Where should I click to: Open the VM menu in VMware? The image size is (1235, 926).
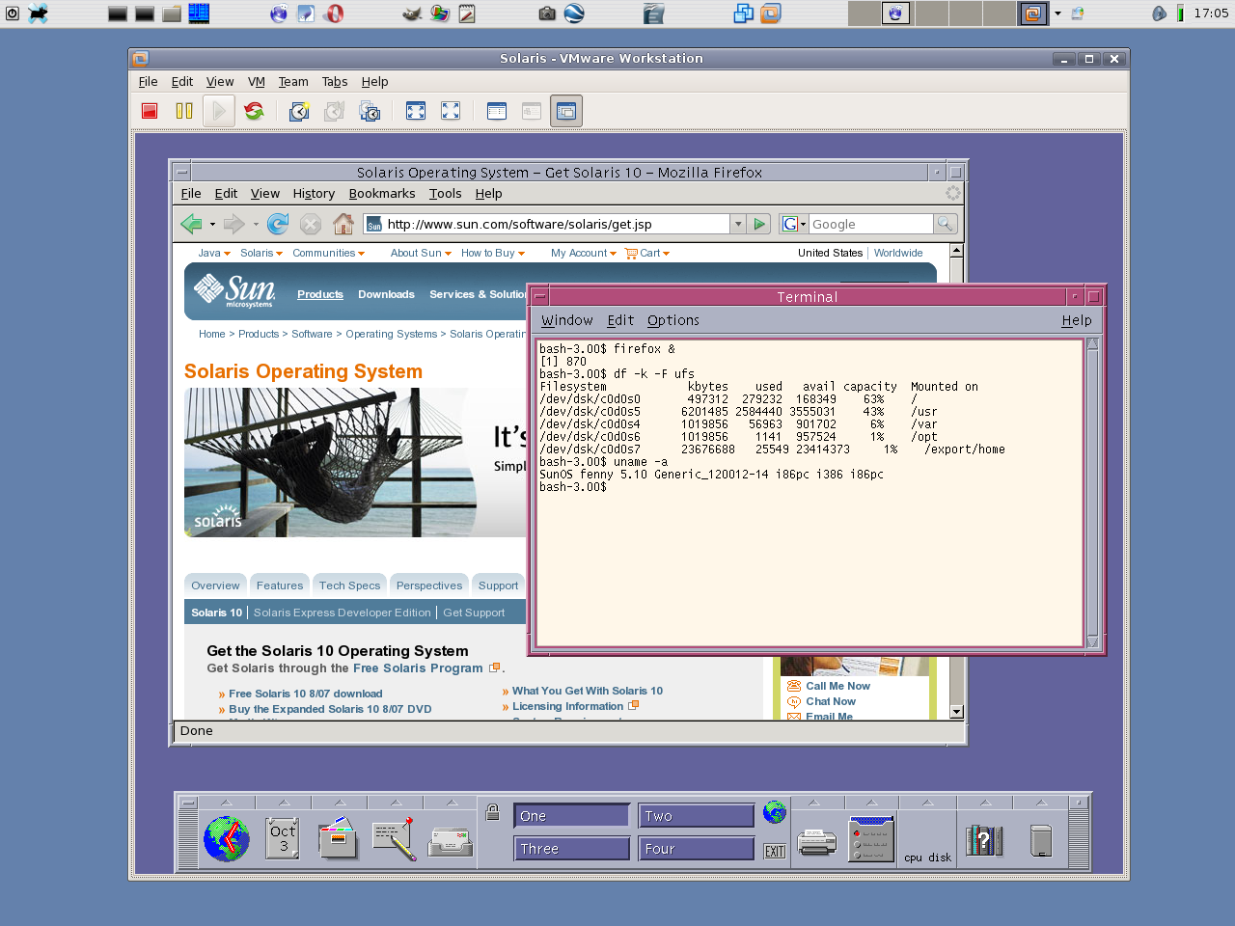(x=256, y=82)
